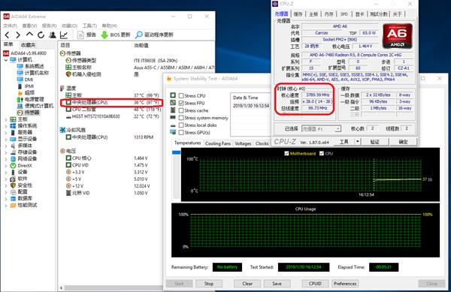451x292 pixels.
Task: Click the up-level arrow in AIDA64 toolbar
Action: [x=29, y=35]
